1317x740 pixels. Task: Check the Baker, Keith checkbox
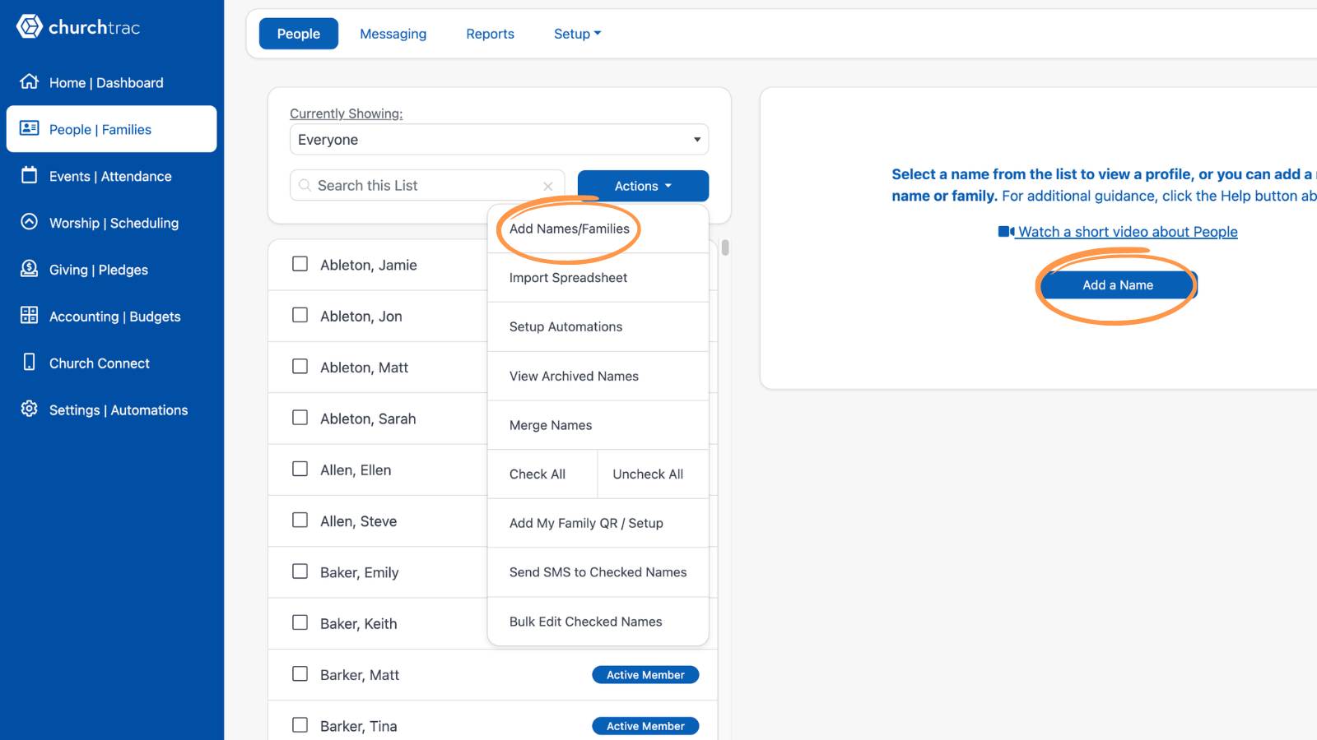click(x=300, y=623)
